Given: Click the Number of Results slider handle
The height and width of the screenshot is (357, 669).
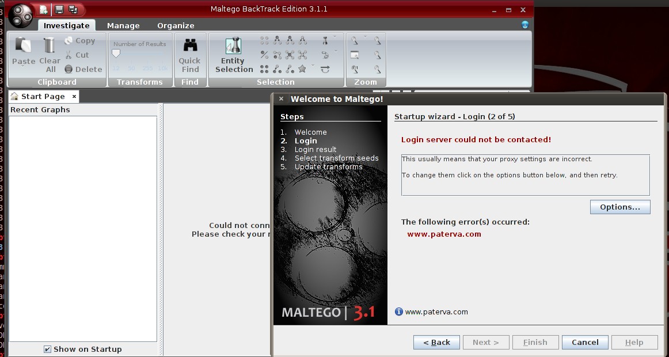Looking at the screenshot, I should click(x=116, y=54).
